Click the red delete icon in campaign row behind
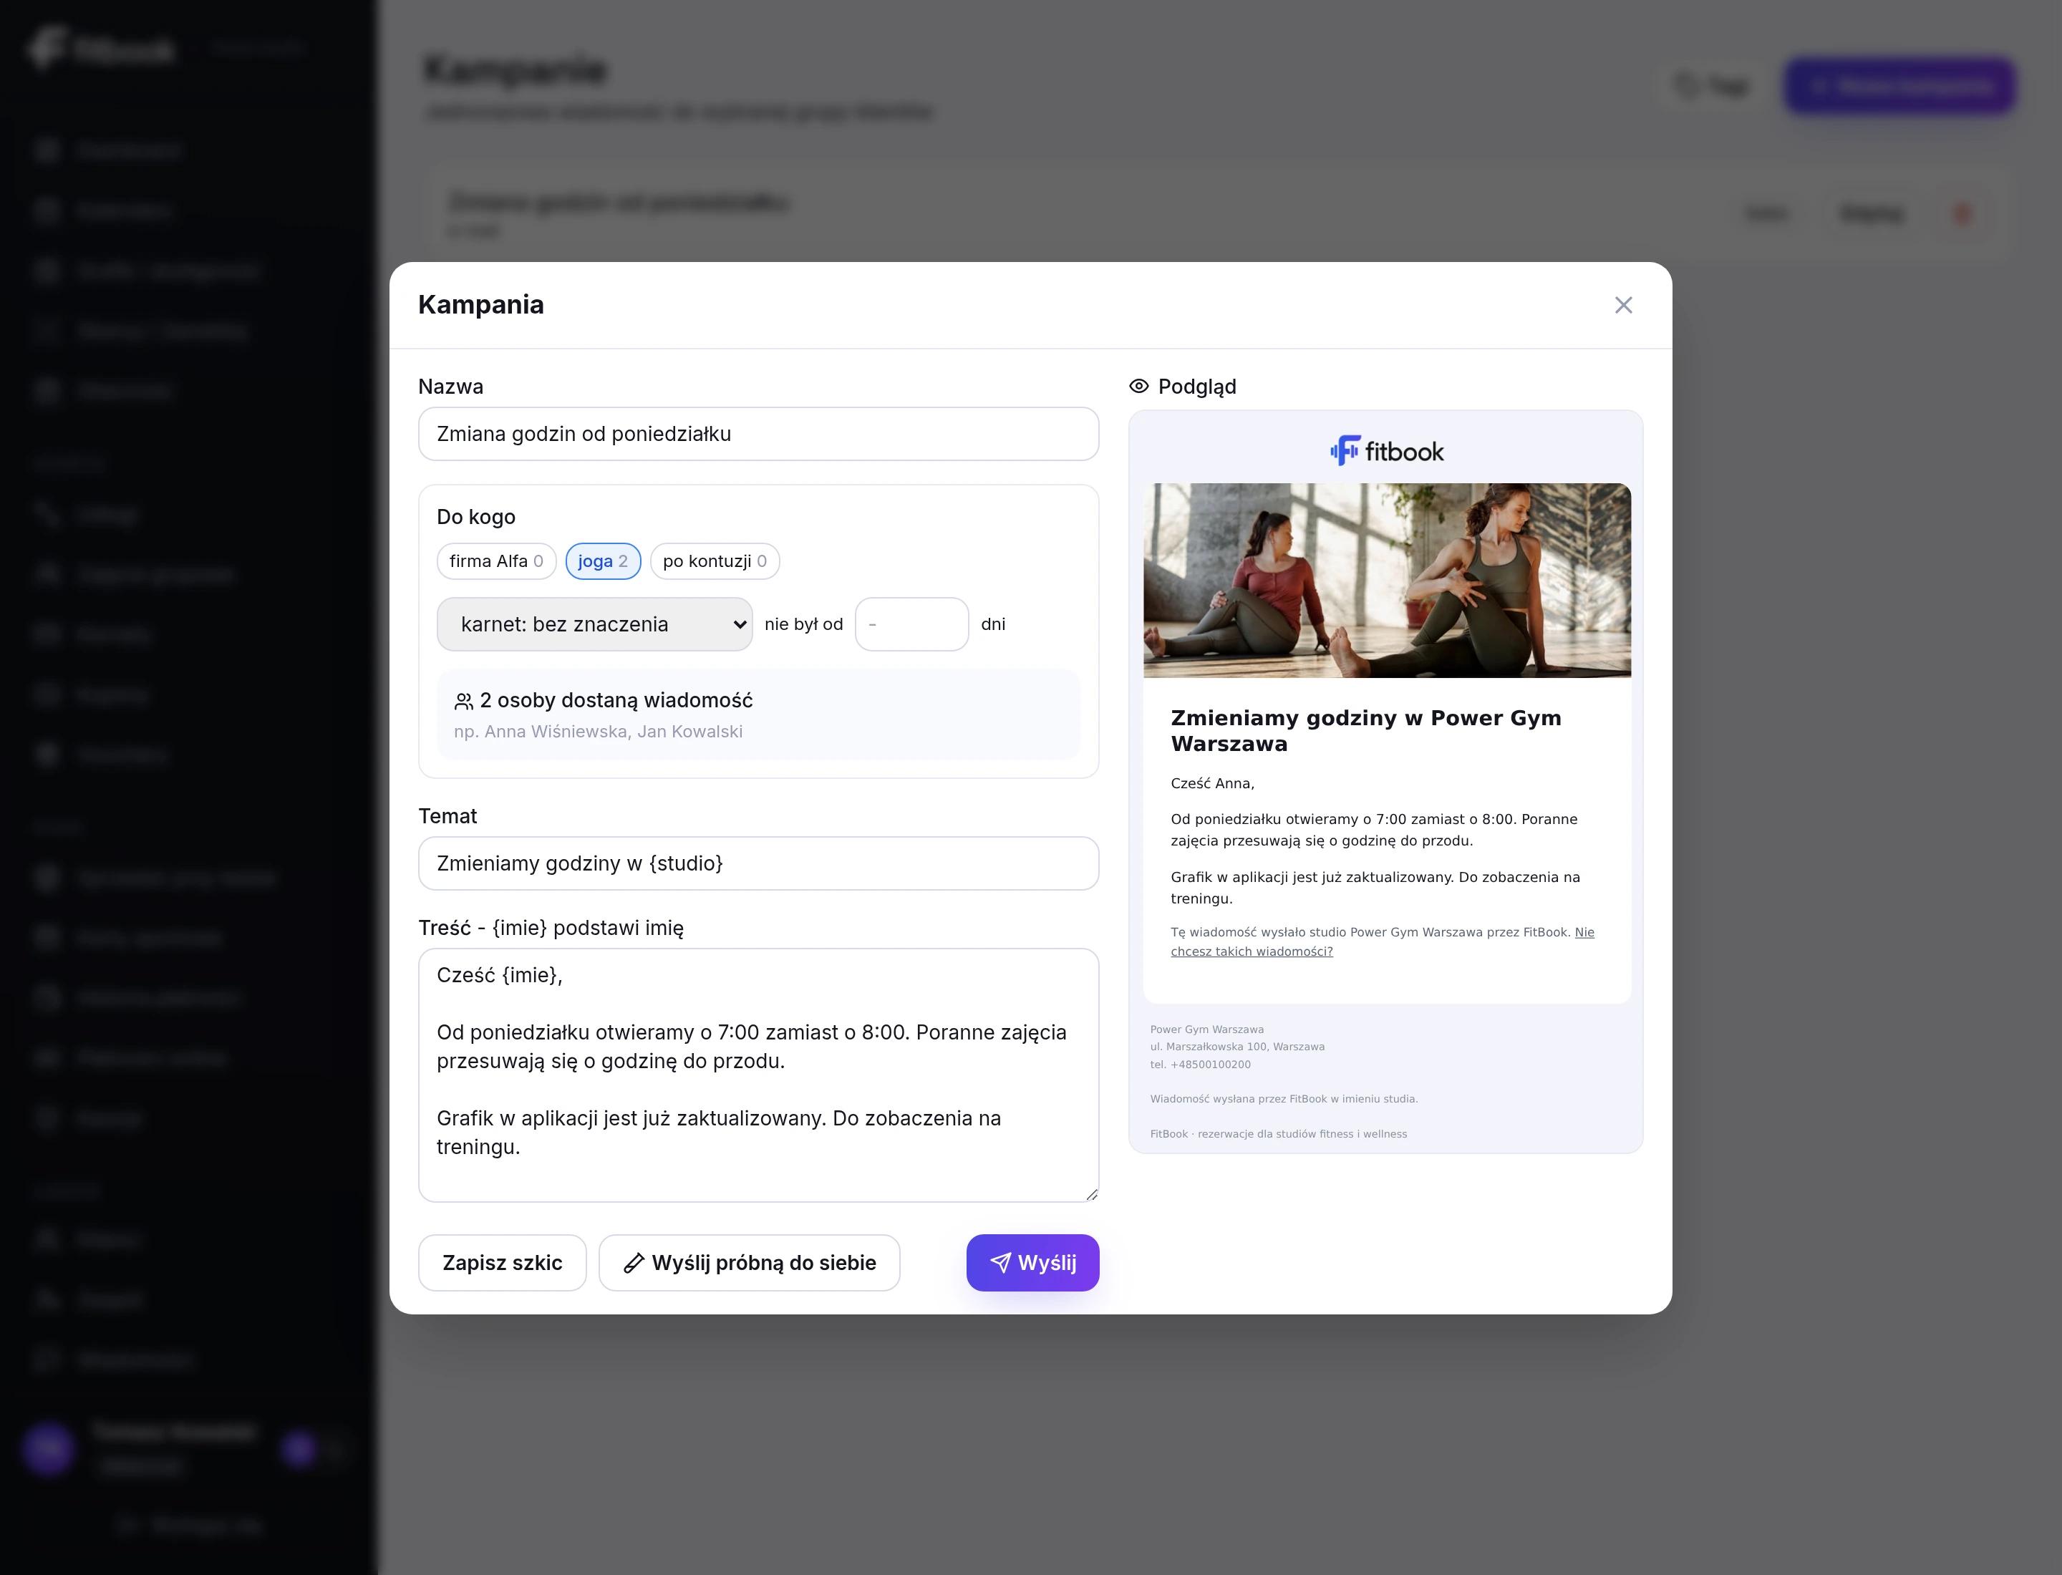 [x=1962, y=214]
